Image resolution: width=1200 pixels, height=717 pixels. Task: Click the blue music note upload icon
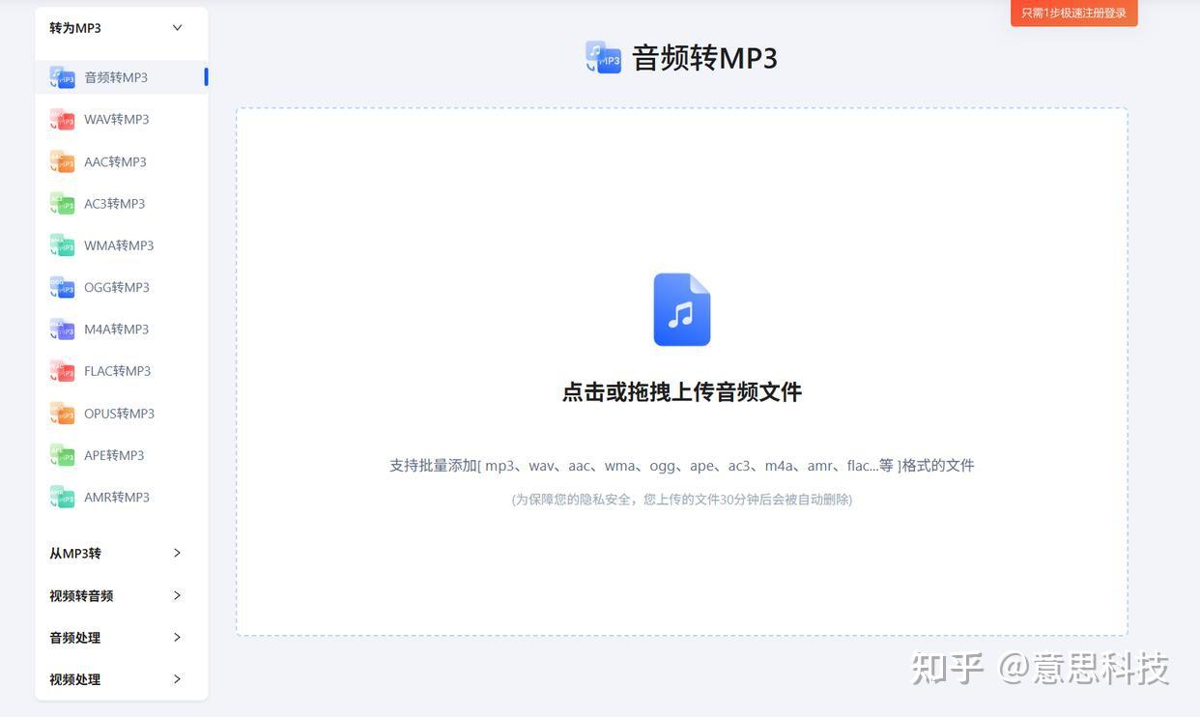coord(681,308)
